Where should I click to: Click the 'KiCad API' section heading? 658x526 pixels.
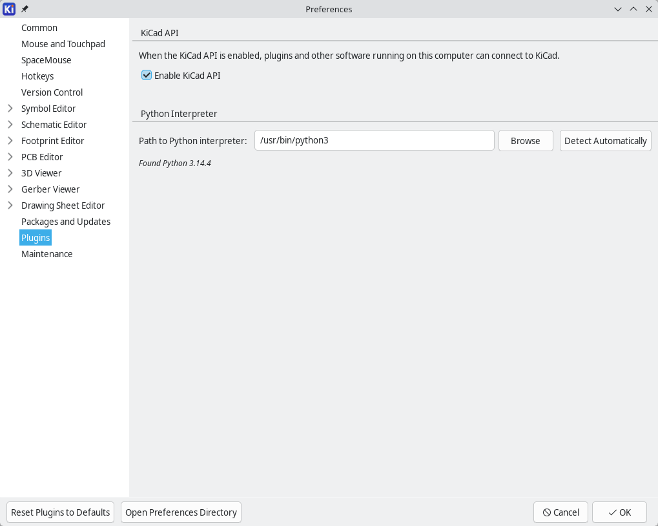click(159, 33)
